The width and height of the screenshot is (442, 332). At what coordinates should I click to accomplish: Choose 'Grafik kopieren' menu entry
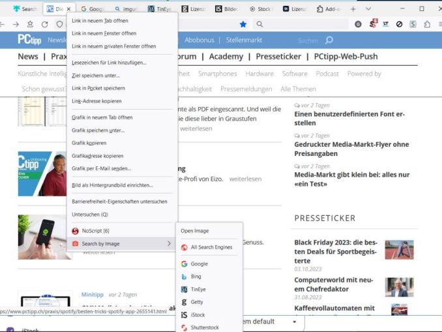pyautogui.click(x=123, y=143)
